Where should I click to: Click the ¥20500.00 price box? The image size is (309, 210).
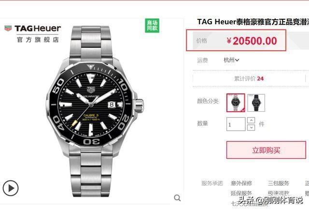pyautogui.click(x=236, y=41)
